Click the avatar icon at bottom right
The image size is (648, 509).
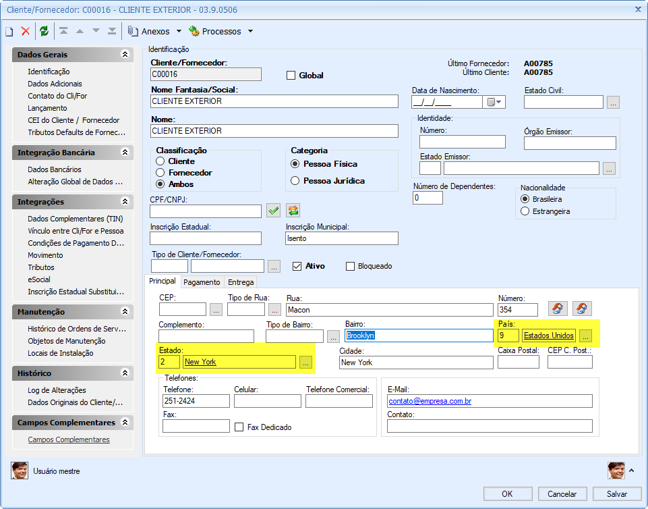pyautogui.click(x=616, y=471)
